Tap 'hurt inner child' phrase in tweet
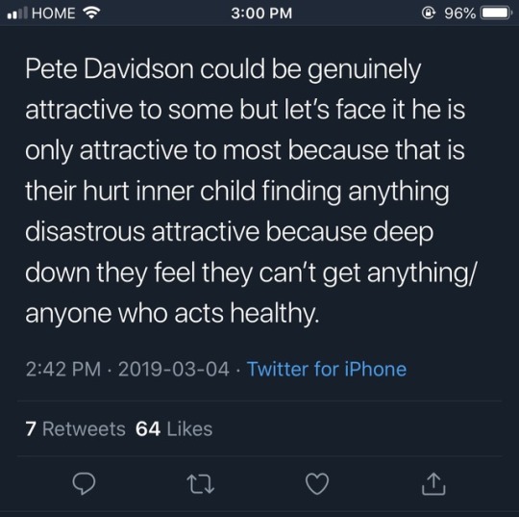Screen dimensions: 519x517 coord(169,191)
